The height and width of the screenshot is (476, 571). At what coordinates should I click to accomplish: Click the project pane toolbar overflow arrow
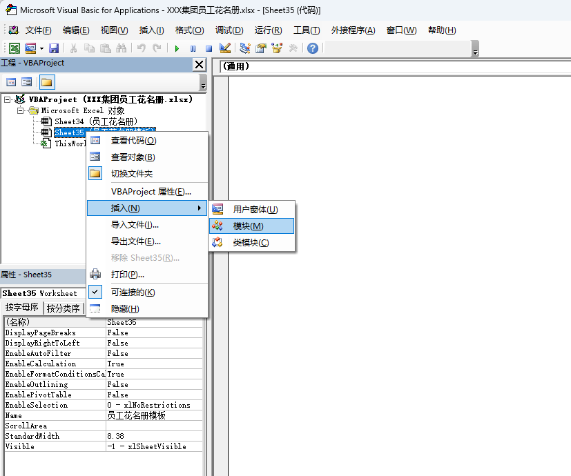pos(203,83)
